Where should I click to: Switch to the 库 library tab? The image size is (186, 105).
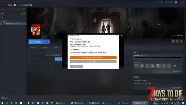click(x=15, y=5)
